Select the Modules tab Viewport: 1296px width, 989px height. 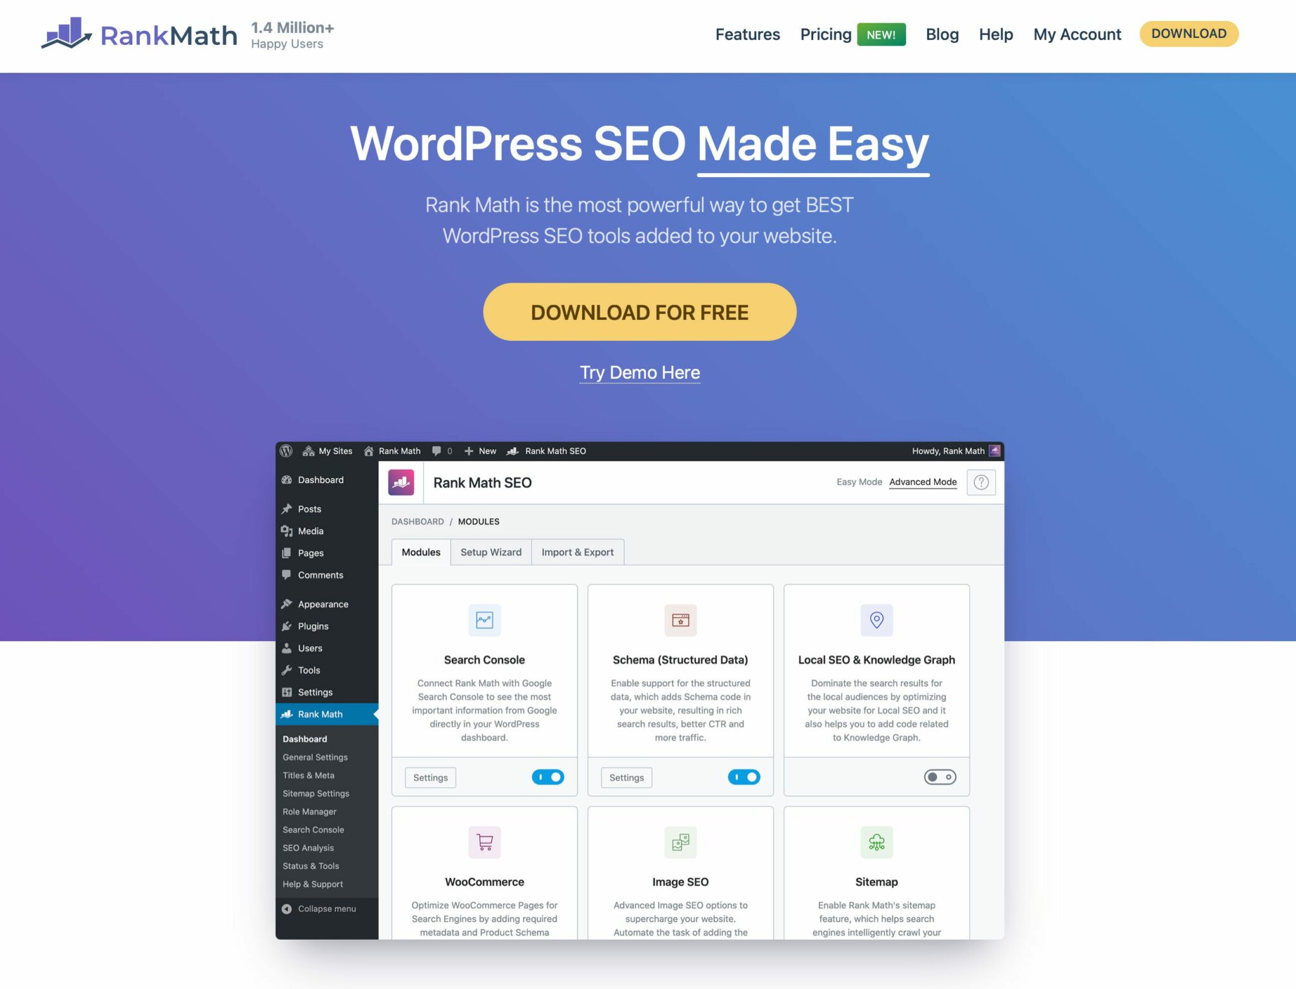pyautogui.click(x=421, y=551)
